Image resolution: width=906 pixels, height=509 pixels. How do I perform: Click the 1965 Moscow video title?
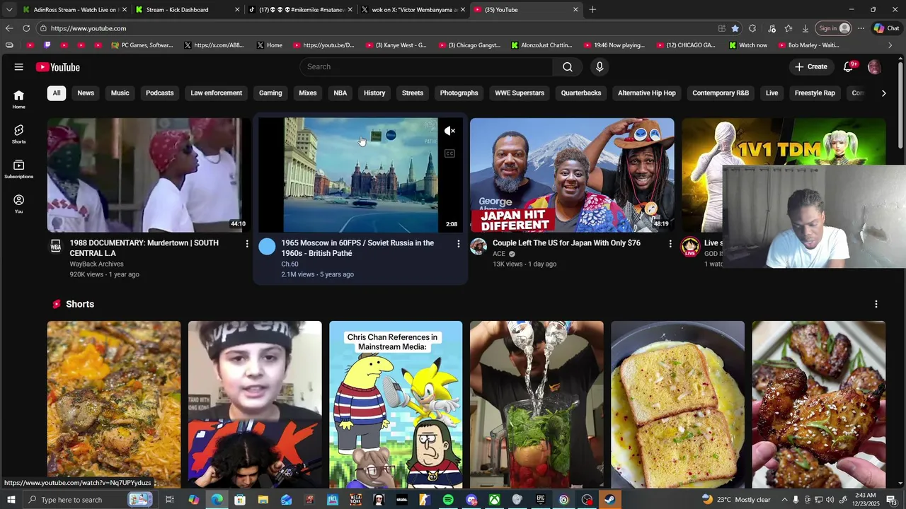[357, 248]
